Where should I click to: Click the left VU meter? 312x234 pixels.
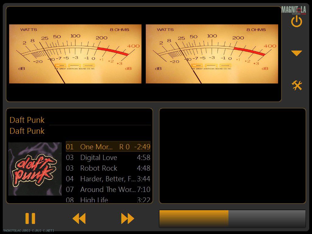[75, 54]
